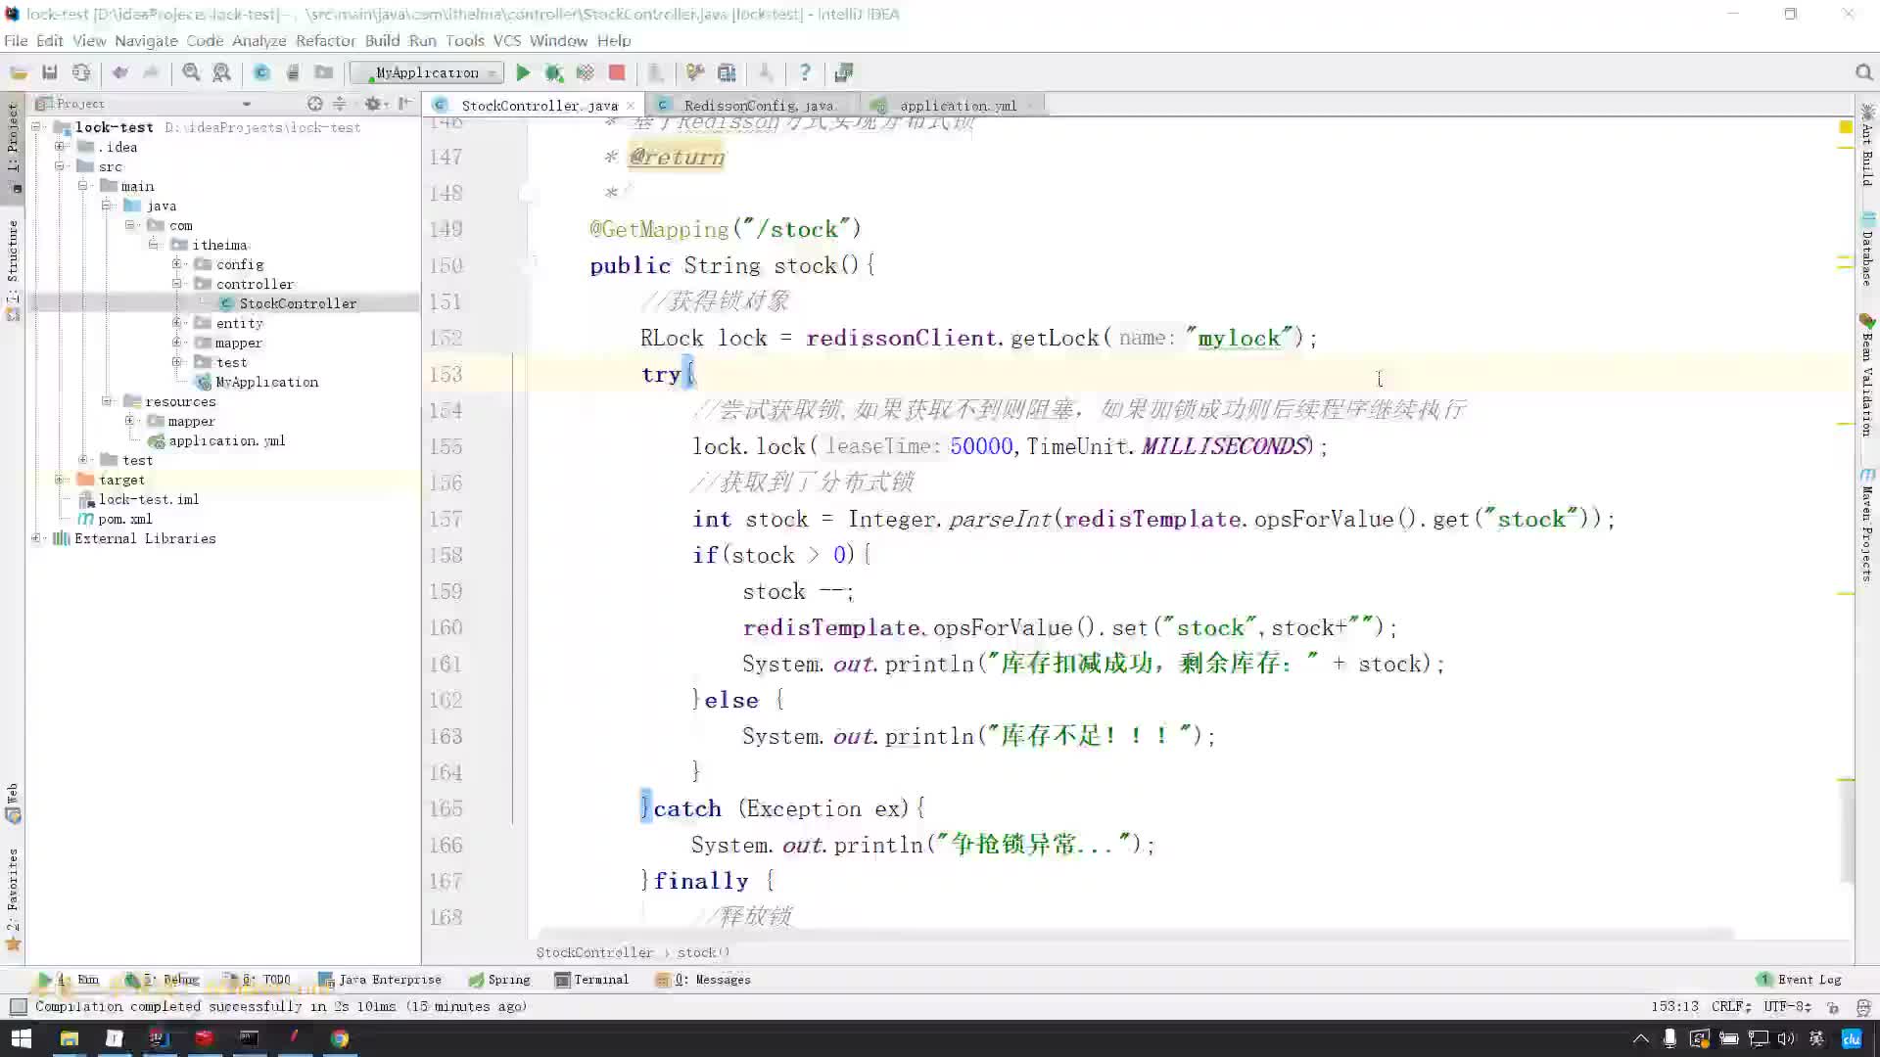Select StockController in project tree
This screenshot has height=1057, width=1880.
coord(298,303)
